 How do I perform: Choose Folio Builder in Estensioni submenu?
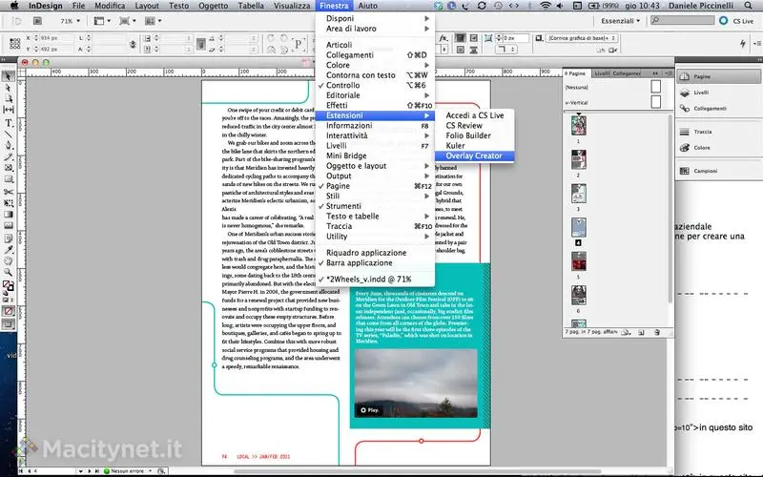[468, 135]
